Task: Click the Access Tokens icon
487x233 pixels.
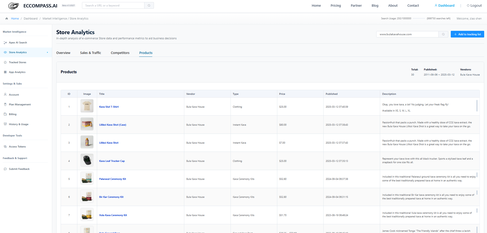Action: click(x=5, y=147)
